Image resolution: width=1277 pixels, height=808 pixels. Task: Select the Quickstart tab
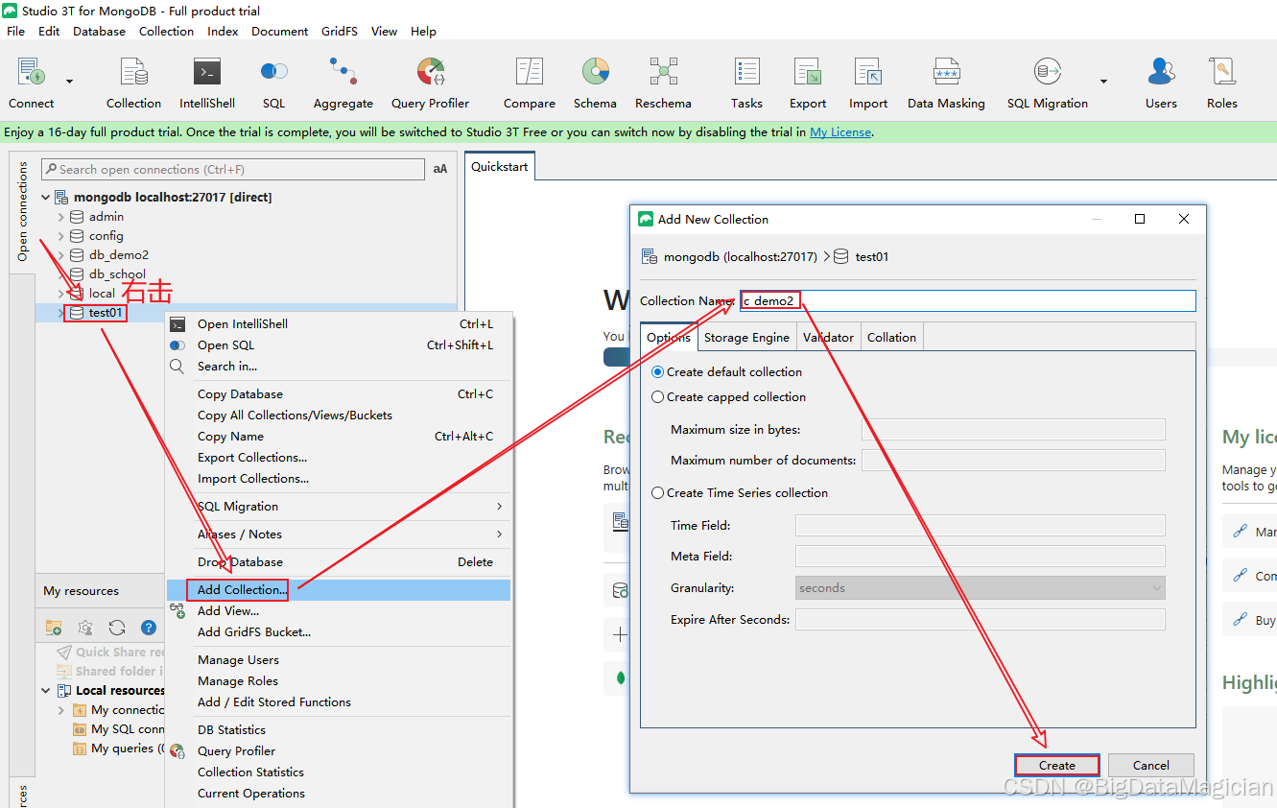500,166
